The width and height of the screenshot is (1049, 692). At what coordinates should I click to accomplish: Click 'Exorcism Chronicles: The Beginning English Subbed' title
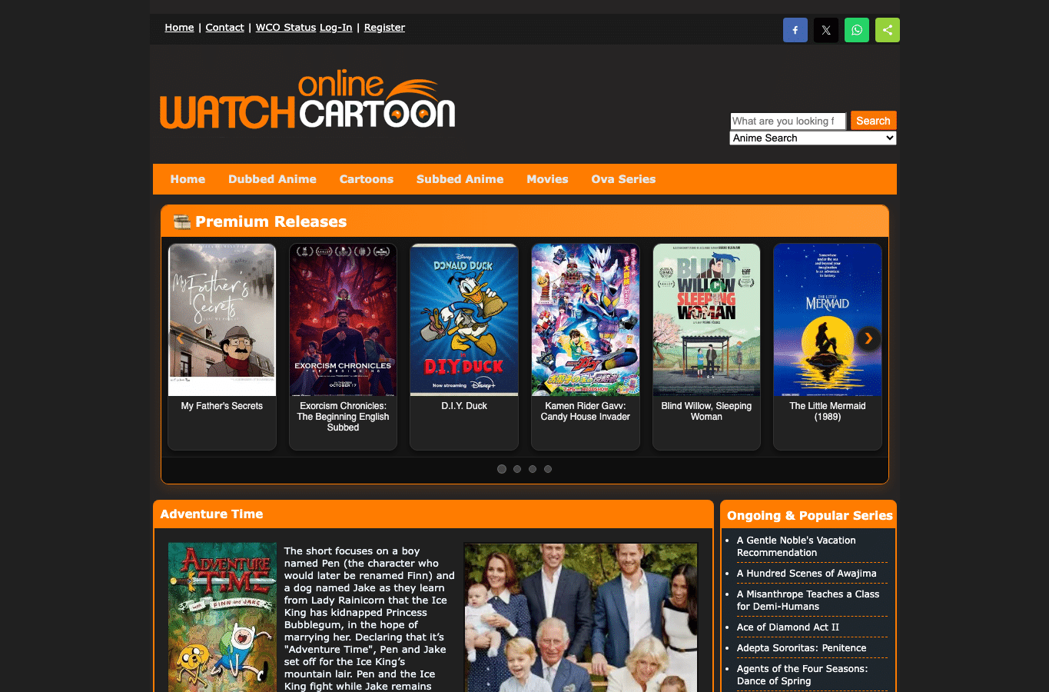(343, 417)
